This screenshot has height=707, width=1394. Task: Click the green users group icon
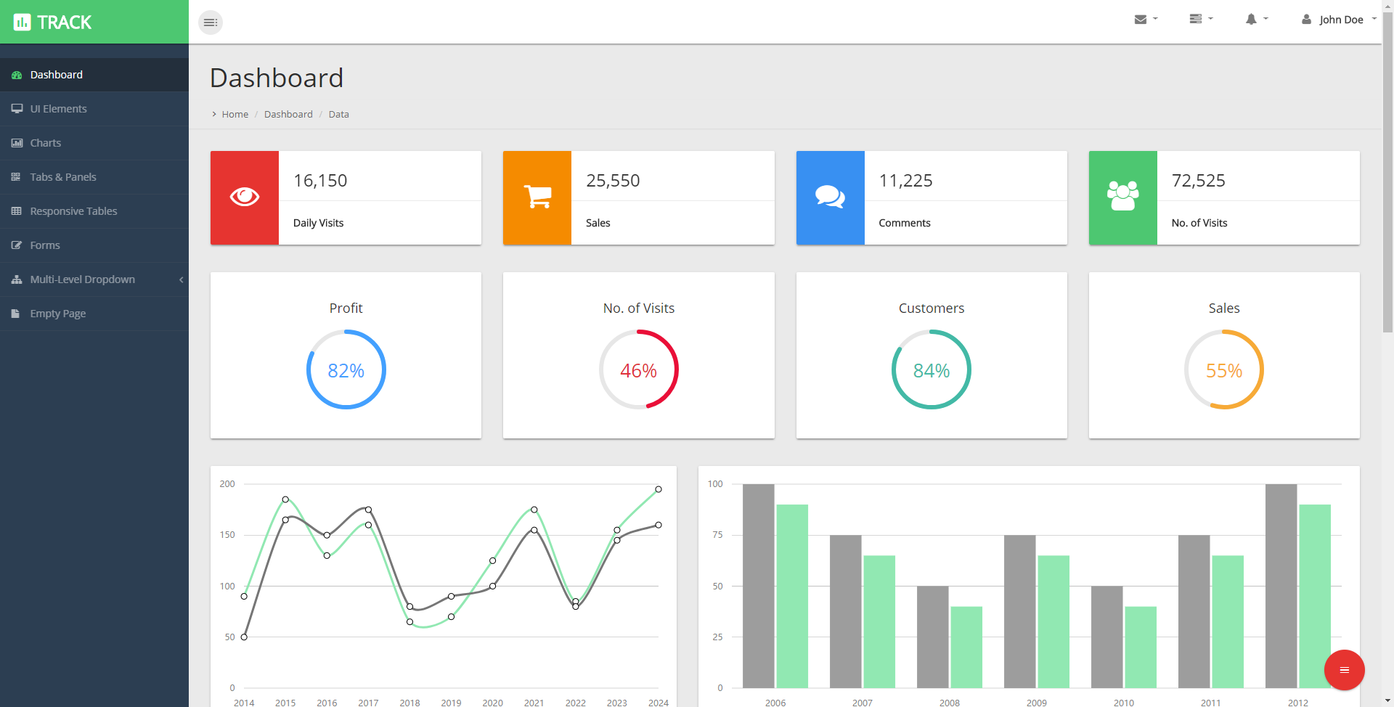click(1123, 197)
